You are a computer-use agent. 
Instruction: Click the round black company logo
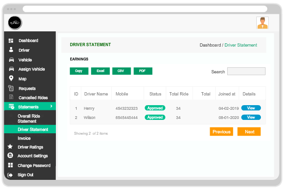15,23
